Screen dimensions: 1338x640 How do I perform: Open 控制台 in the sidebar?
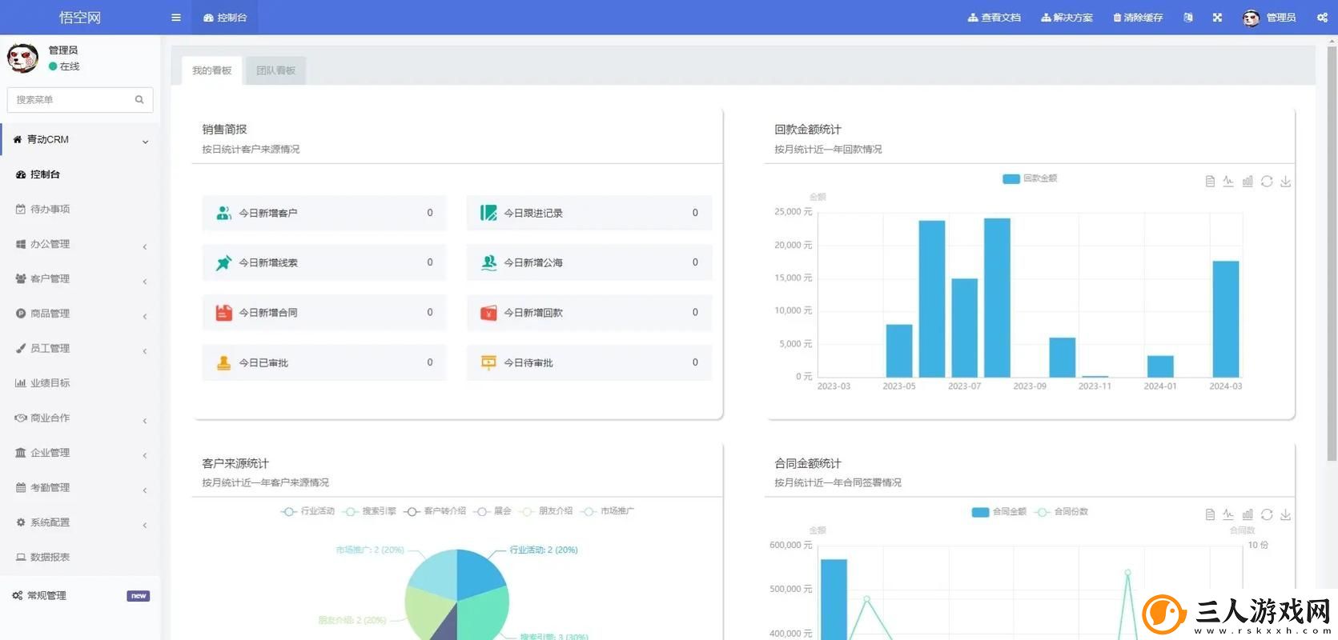80,174
